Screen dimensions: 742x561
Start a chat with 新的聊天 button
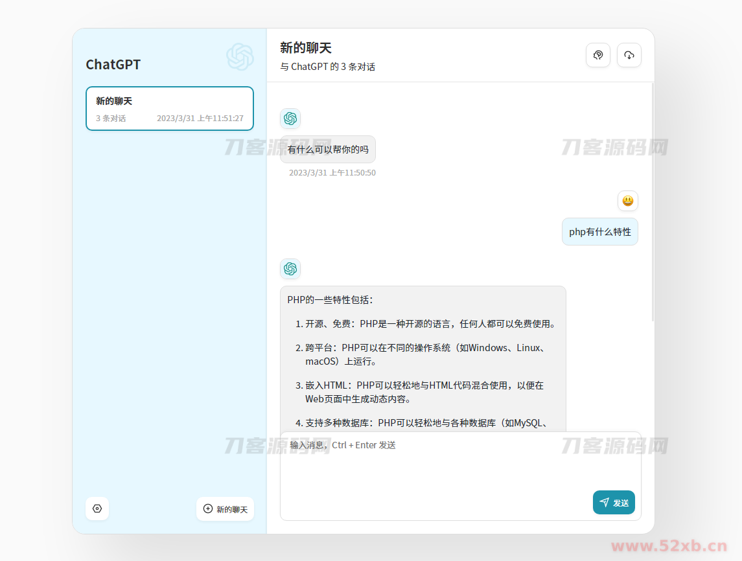coord(225,509)
